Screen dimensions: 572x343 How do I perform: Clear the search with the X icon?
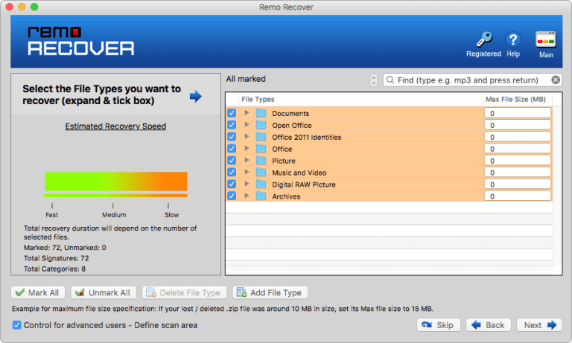tap(556, 80)
